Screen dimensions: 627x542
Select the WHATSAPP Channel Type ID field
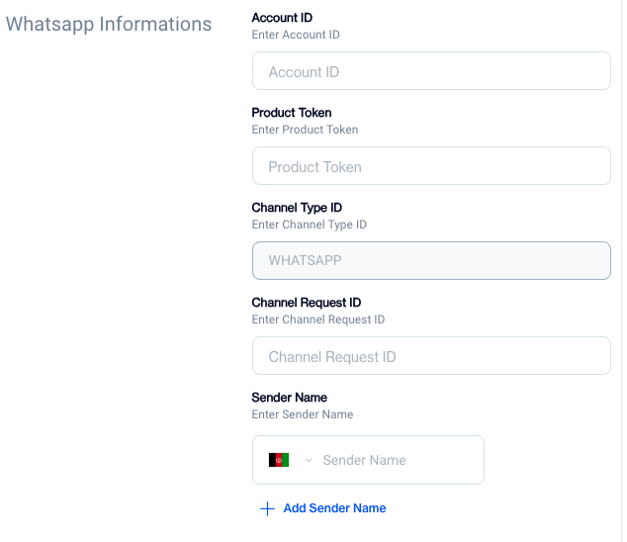pyautogui.click(x=431, y=260)
